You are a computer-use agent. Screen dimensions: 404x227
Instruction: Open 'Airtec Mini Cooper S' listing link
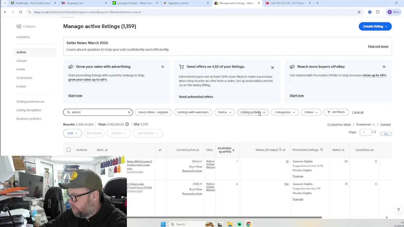pos(139,165)
